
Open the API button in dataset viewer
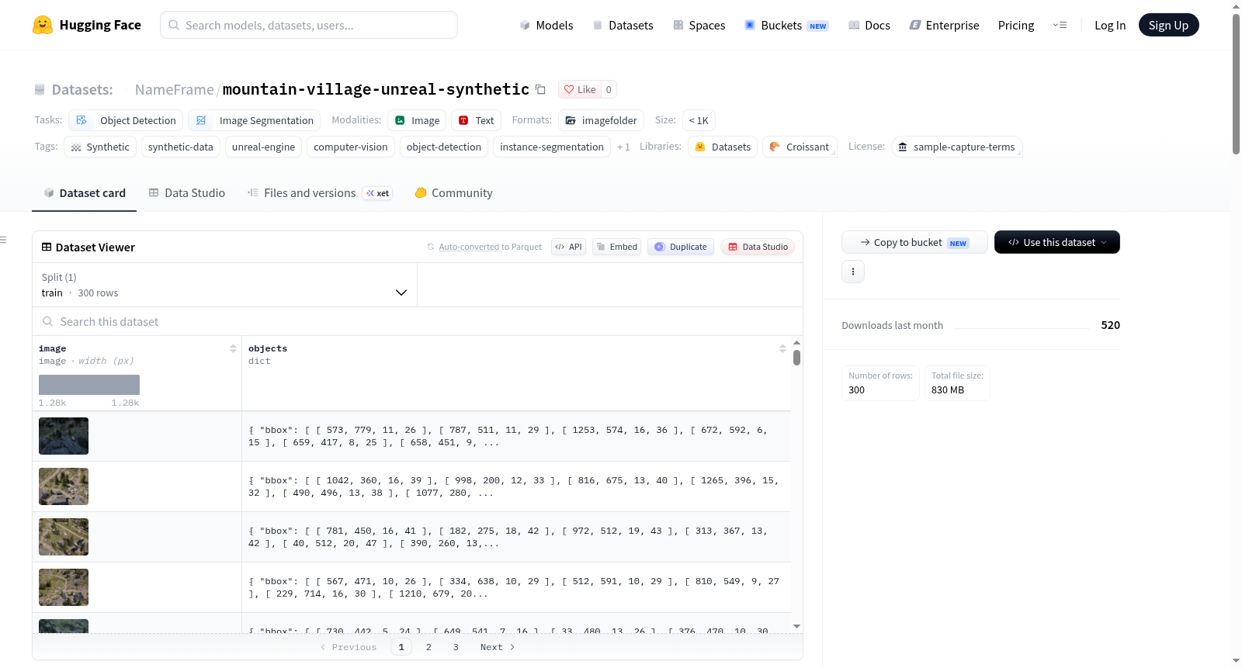point(568,247)
